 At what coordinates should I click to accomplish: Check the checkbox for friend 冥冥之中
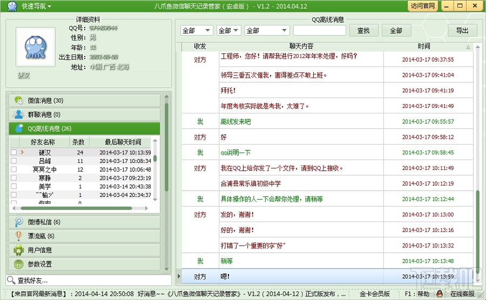click(x=13, y=169)
